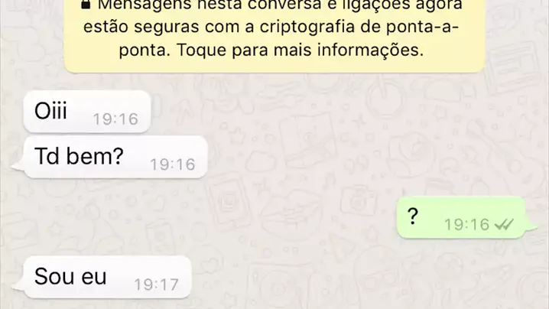
Task: Tap the 19:16 timestamp on 'Td bem?' message
Action: point(173,164)
